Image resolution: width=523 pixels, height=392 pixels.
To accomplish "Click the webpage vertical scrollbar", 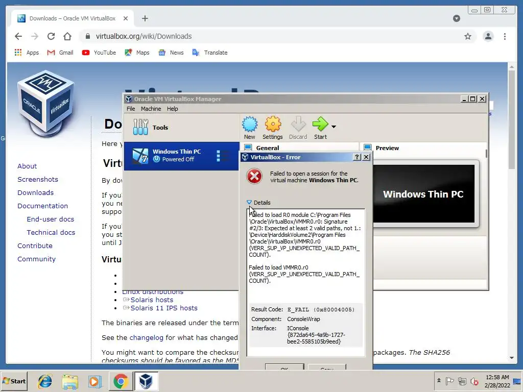I will pyautogui.click(x=512, y=118).
